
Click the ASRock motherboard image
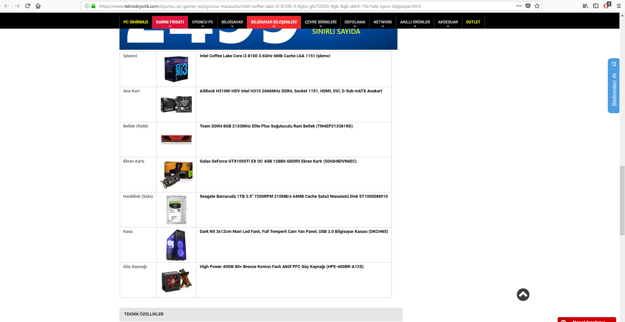point(176,104)
